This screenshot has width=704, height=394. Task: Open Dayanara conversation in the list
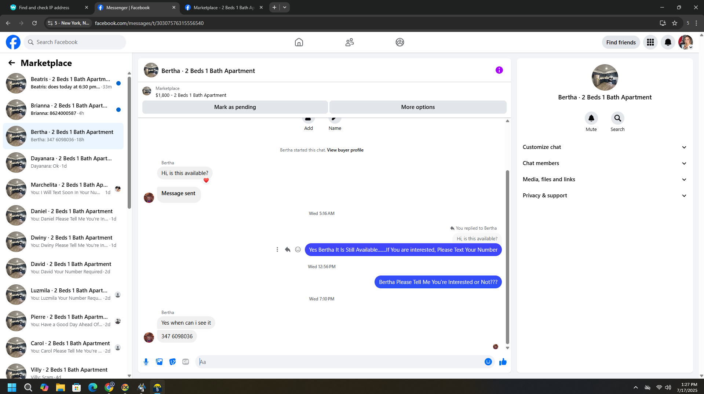click(x=63, y=163)
